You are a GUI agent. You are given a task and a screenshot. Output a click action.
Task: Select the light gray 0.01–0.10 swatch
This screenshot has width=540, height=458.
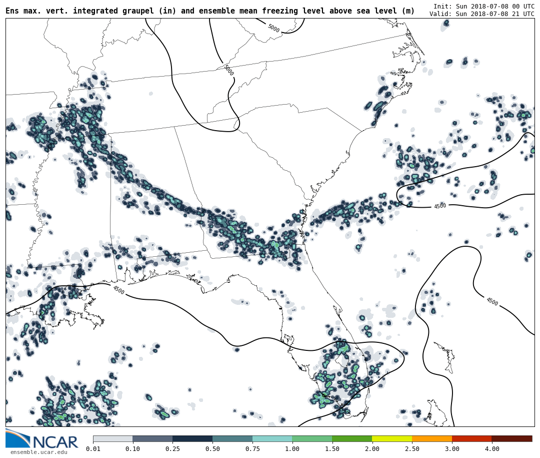(x=112, y=438)
